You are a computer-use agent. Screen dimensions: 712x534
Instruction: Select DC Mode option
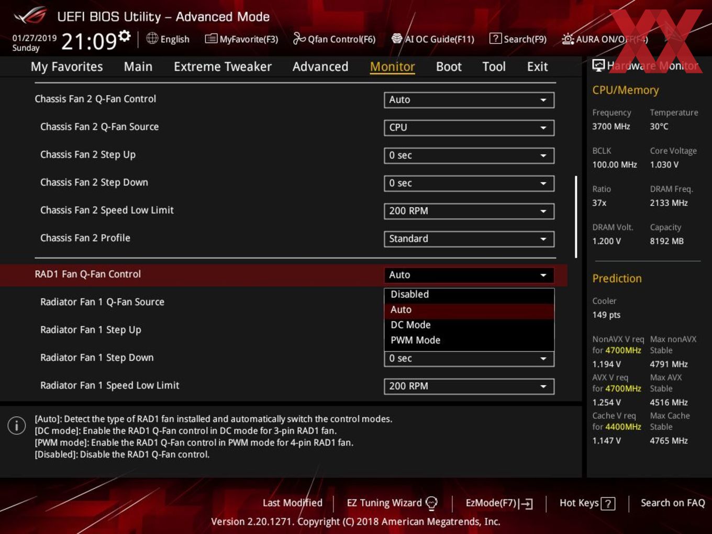(x=469, y=325)
